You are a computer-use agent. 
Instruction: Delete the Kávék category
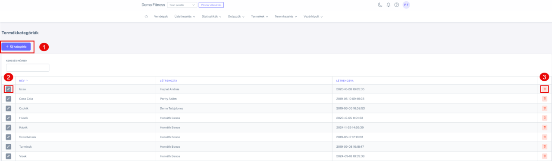click(x=544, y=127)
